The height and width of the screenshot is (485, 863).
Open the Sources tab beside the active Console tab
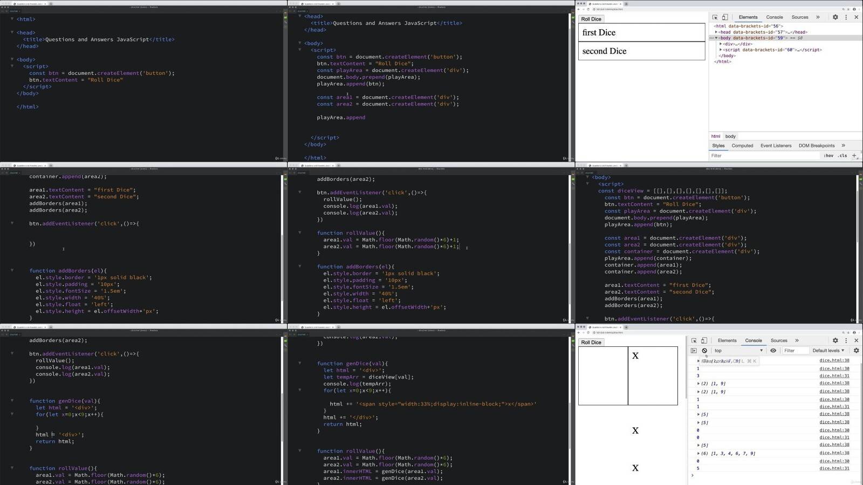[x=778, y=340]
